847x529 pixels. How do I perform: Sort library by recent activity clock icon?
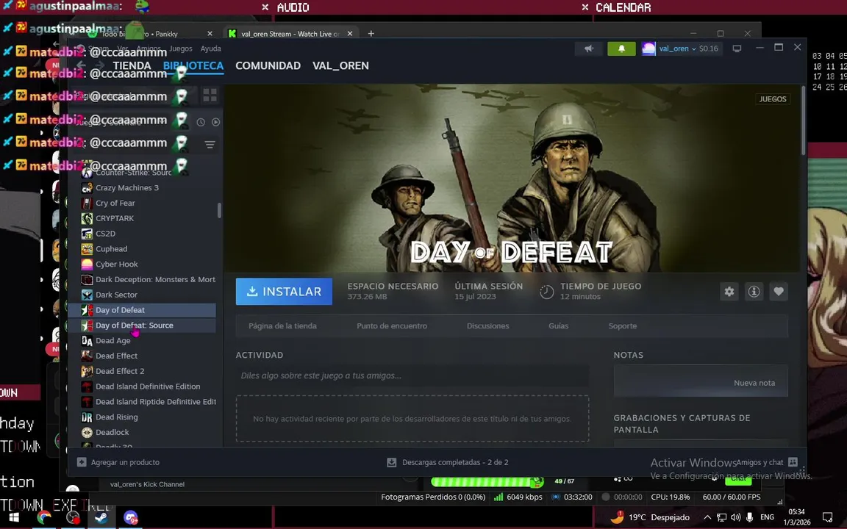(201, 122)
